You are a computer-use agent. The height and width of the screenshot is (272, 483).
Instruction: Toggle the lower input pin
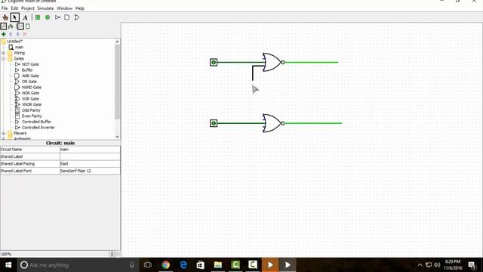214,123
